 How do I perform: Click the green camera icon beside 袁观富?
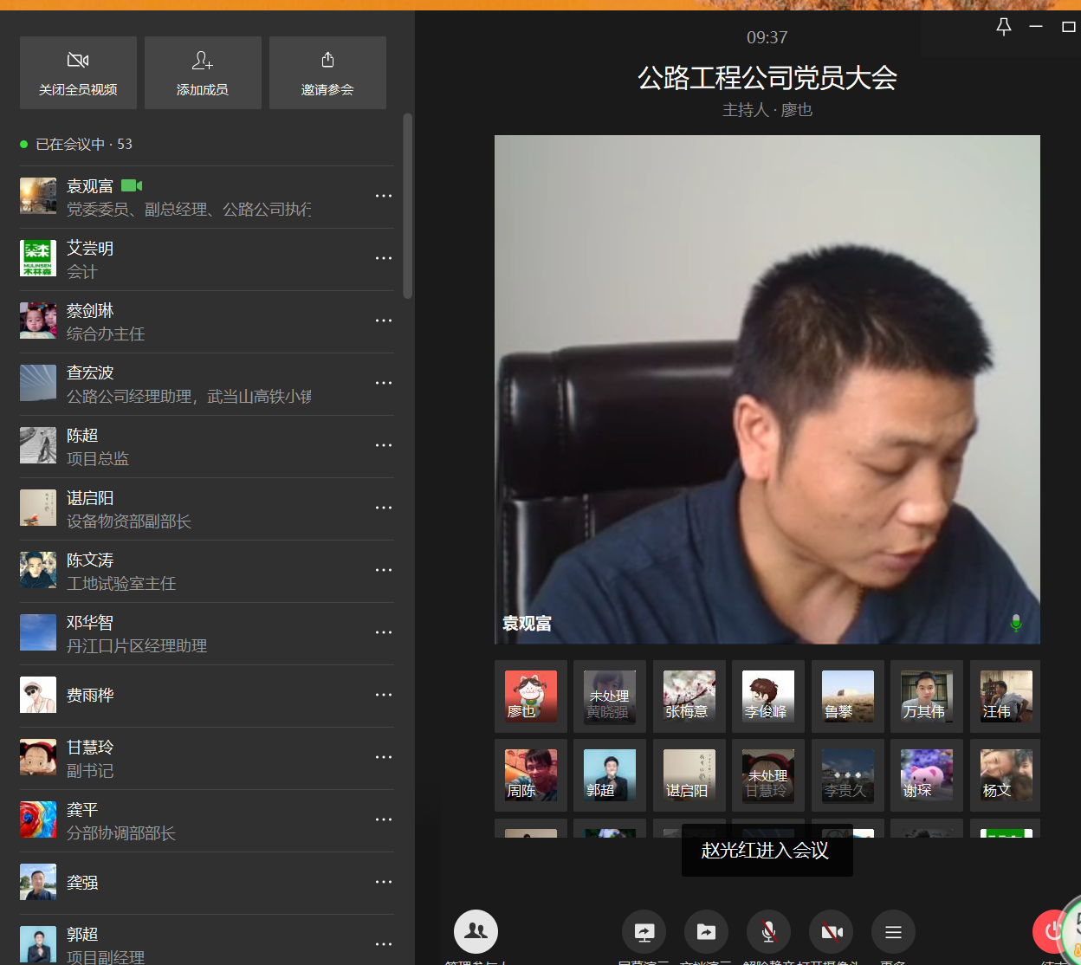pyautogui.click(x=132, y=185)
